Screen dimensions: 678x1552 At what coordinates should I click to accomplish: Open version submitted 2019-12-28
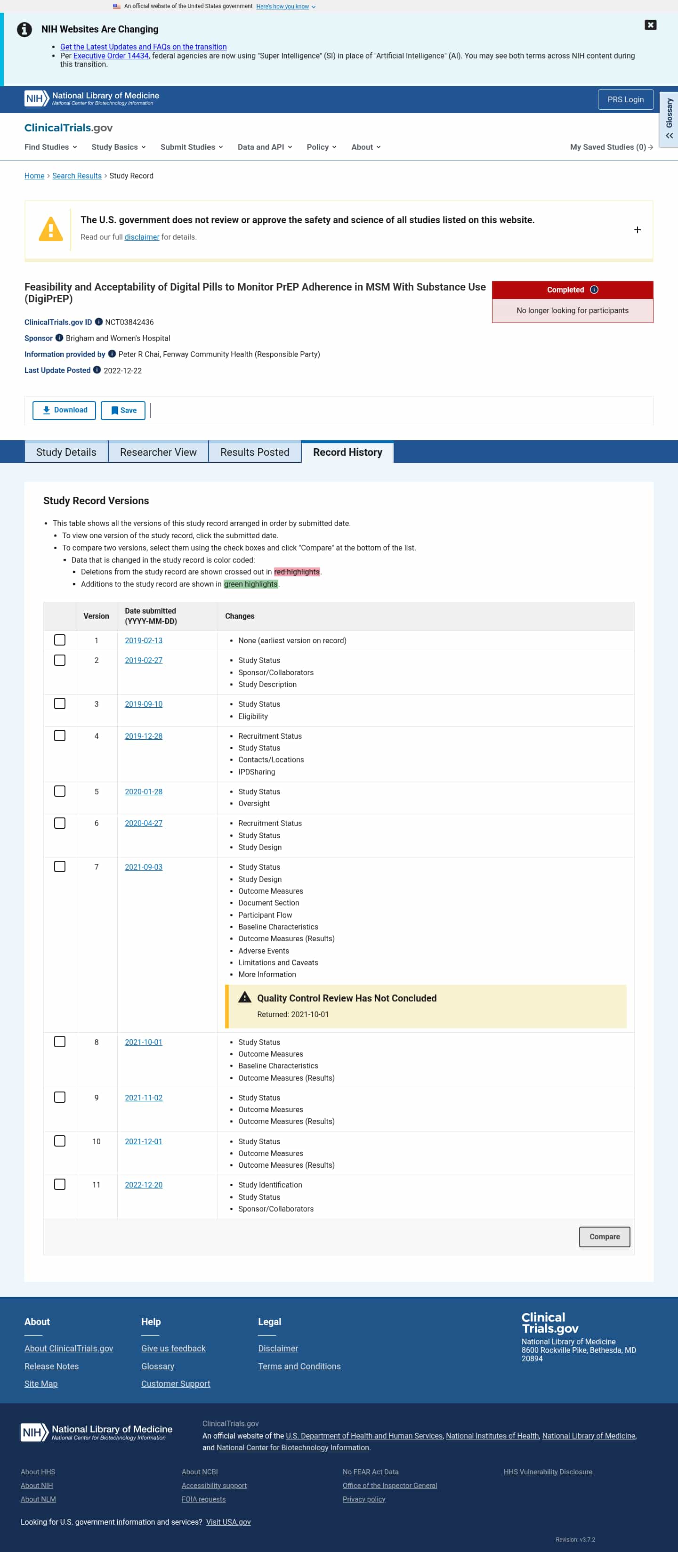pyautogui.click(x=144, y=736)
